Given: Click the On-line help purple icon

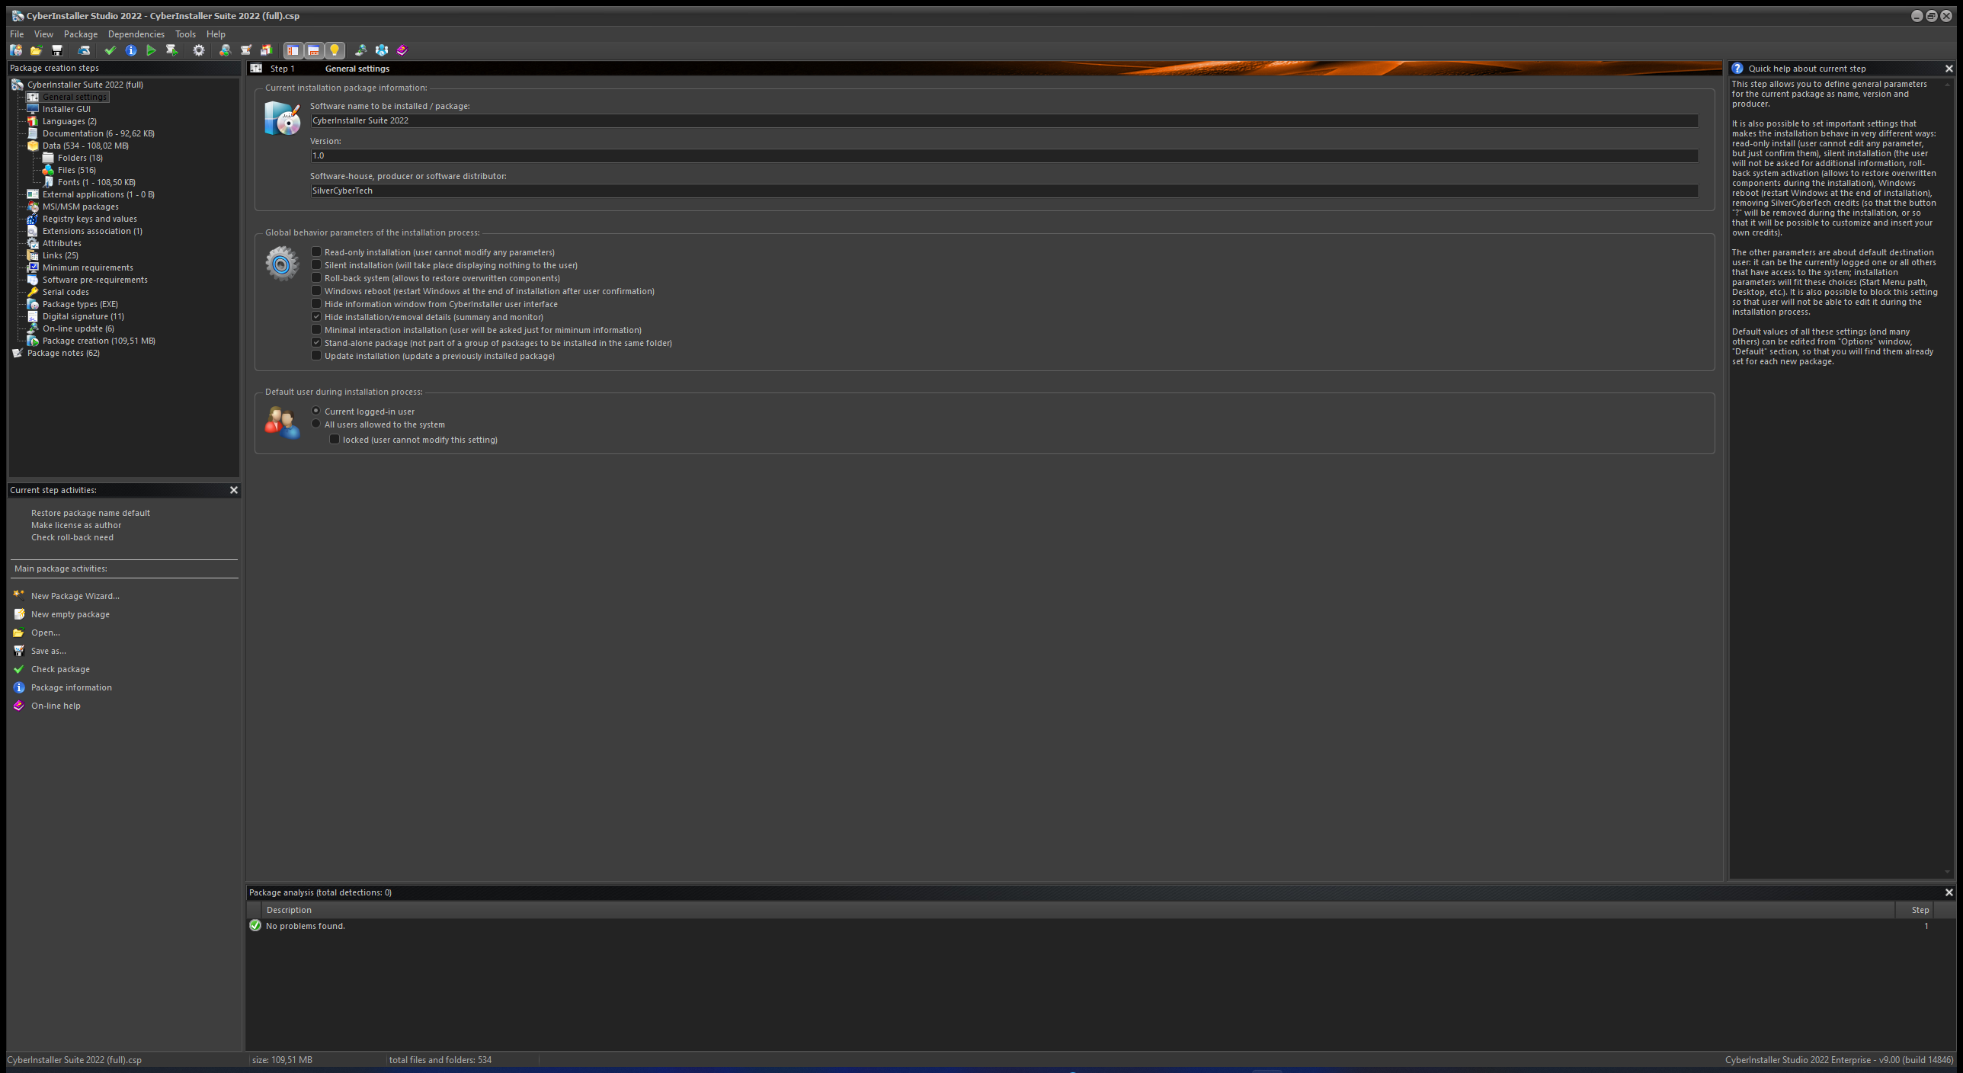Looking at the screenshot, I should click(19, 705).
